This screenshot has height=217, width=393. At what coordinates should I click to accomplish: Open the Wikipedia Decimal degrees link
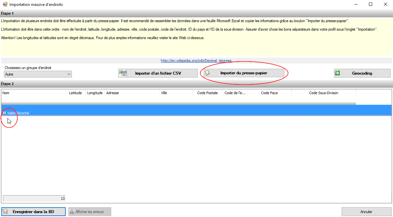(196, 61)
